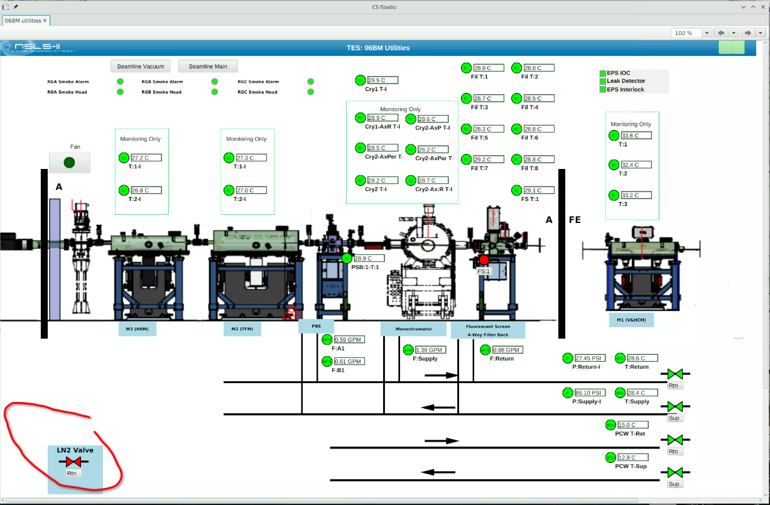Image resolution: width=770 pixels, height=505 pixels.
Task: Click the M3 (HRM) label box
Action: [137, 329]
